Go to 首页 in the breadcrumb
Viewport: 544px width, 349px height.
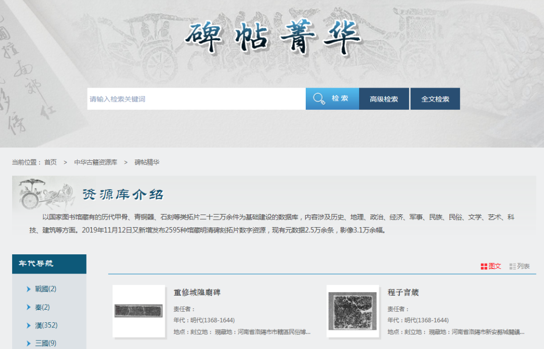(50, 162)
